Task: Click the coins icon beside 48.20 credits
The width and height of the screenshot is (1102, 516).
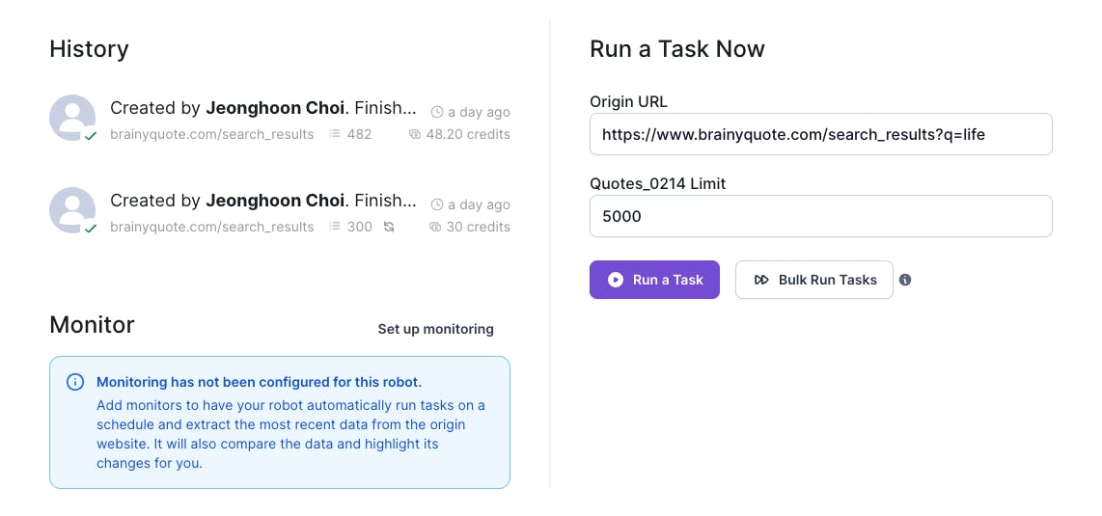Action: pos(415,134)
